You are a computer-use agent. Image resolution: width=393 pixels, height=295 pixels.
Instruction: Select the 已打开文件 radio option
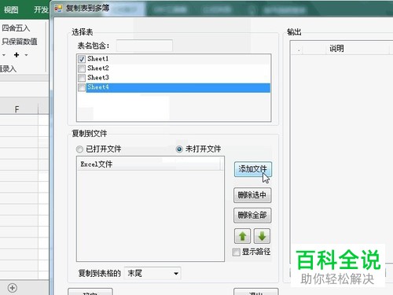coord(79,149)
